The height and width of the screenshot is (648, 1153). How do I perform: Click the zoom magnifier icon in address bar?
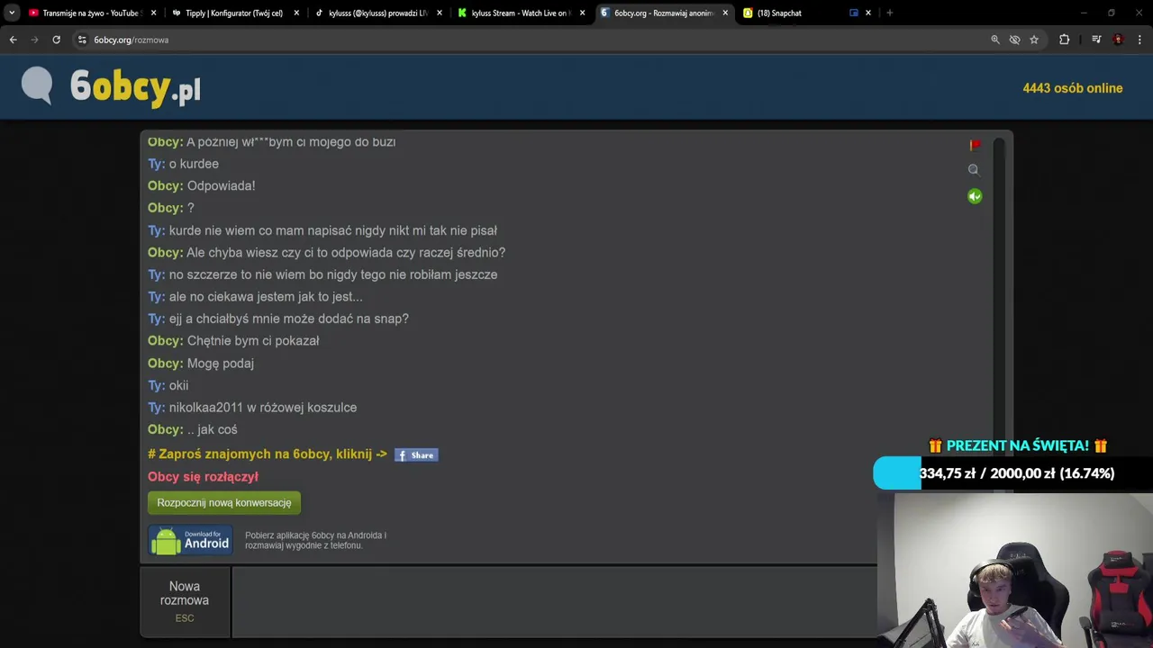click(995, 40)
